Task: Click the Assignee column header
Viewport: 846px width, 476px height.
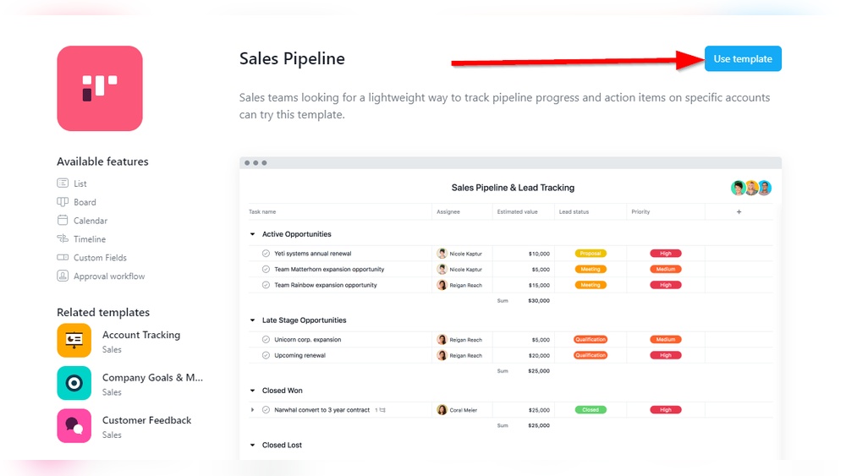Action: click(x=448, y=212)
